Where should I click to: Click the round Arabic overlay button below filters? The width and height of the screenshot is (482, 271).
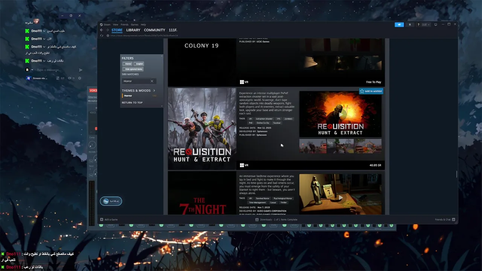(x=111, y=201)
